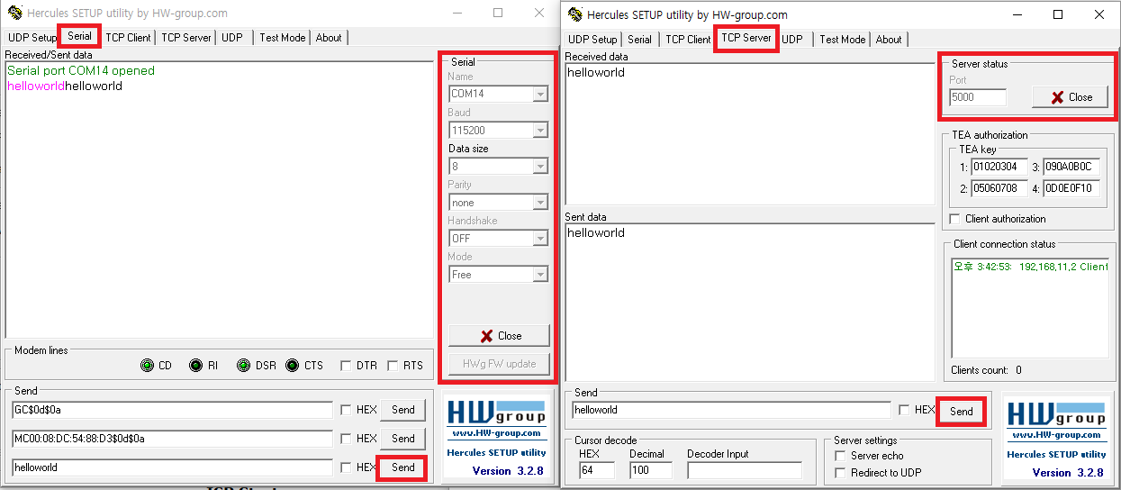Open the COM14 port name dropdown
This screenshot has height=490, width=1121.
(x=540, y=94)
